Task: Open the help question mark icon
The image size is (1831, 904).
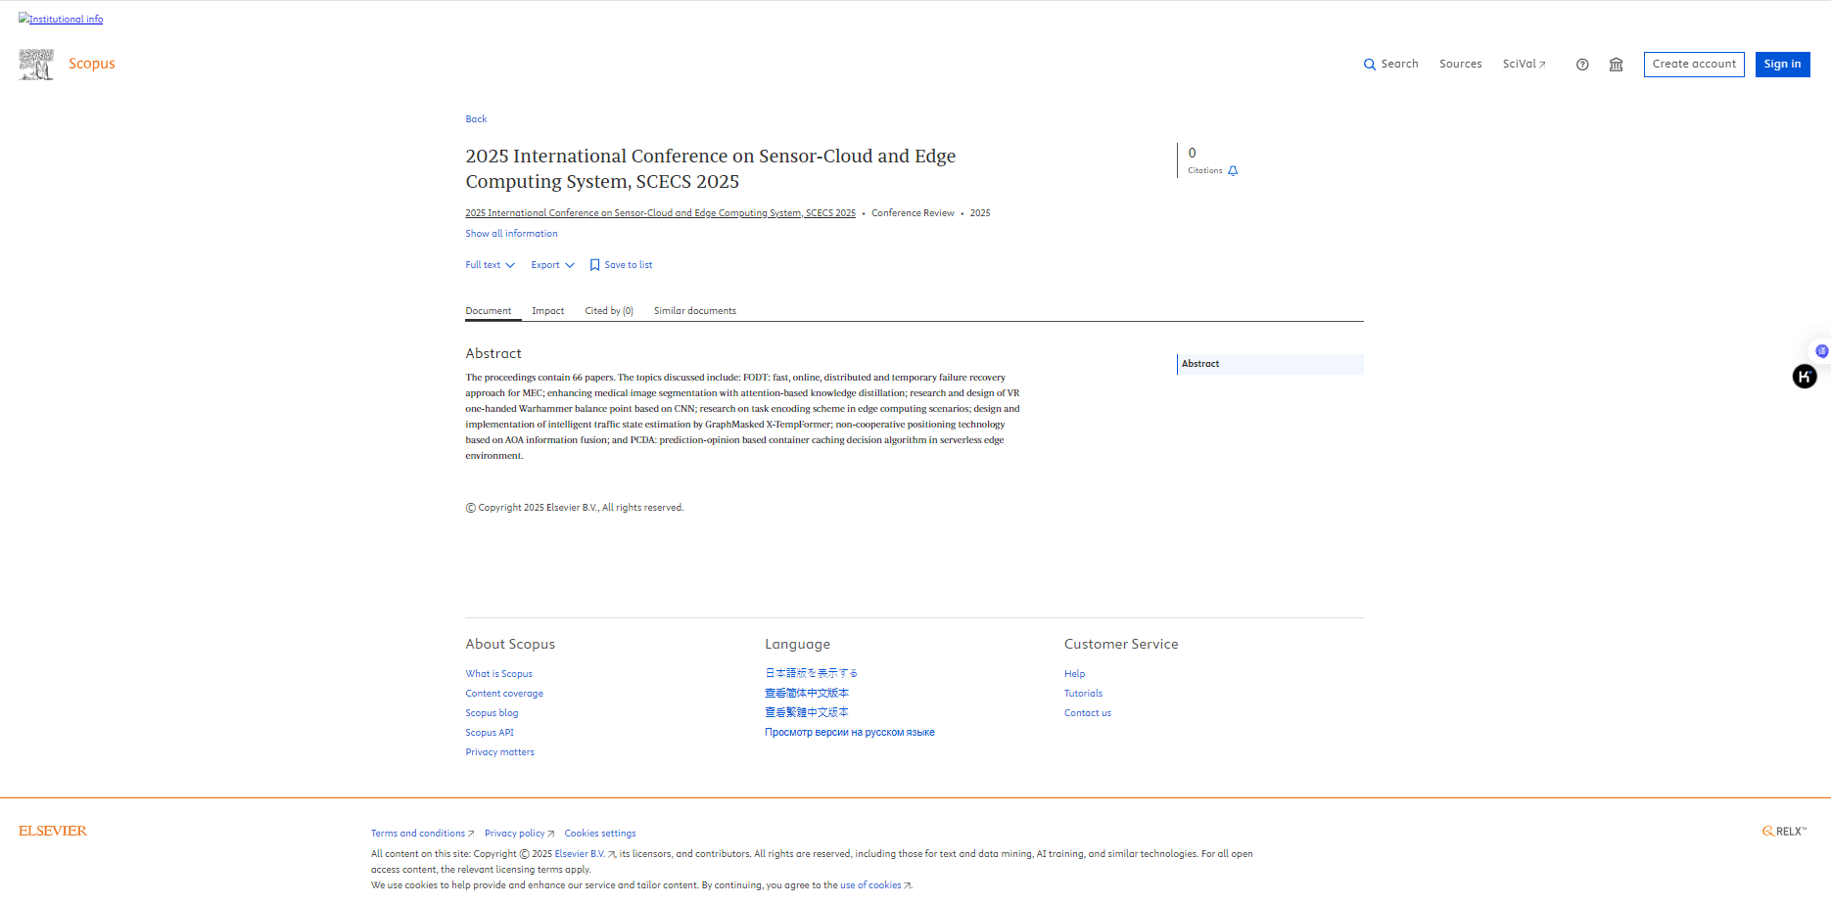Action: pos(1582,65)
